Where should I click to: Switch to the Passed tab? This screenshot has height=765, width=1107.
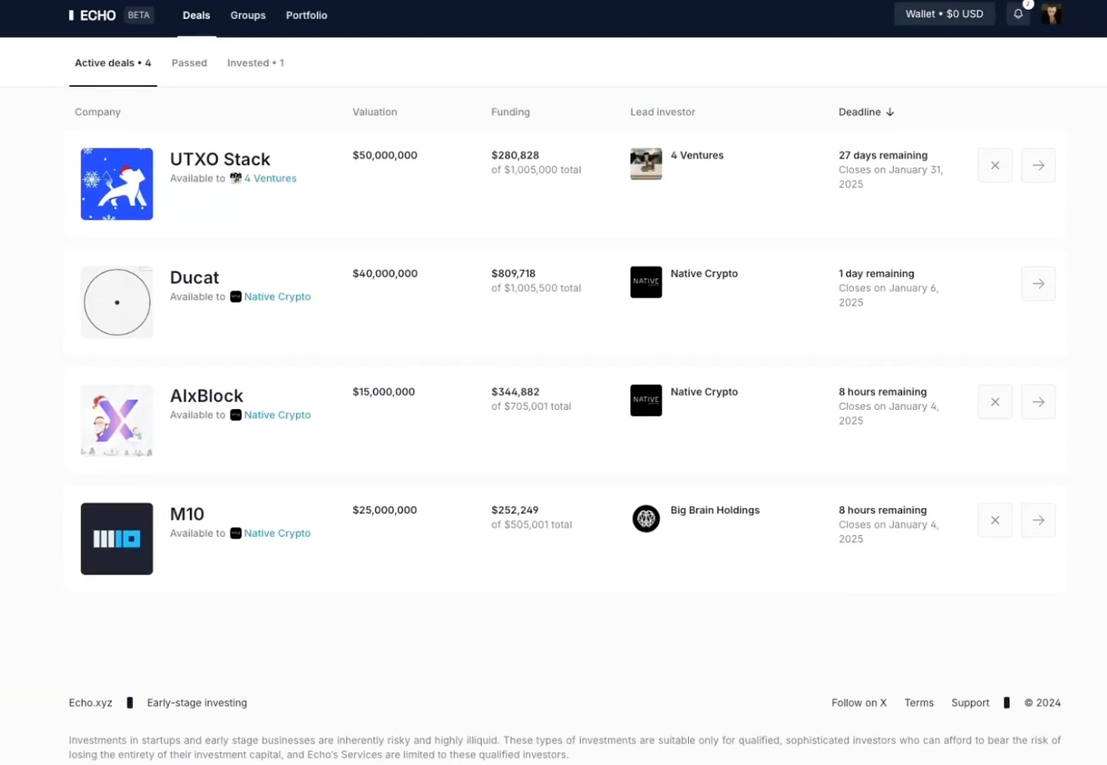(x=189, y=63)
